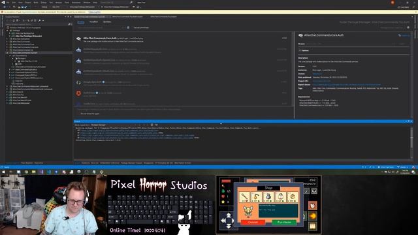
Task: Clear all text in the Output panel
Action: (x=152, y=125)
